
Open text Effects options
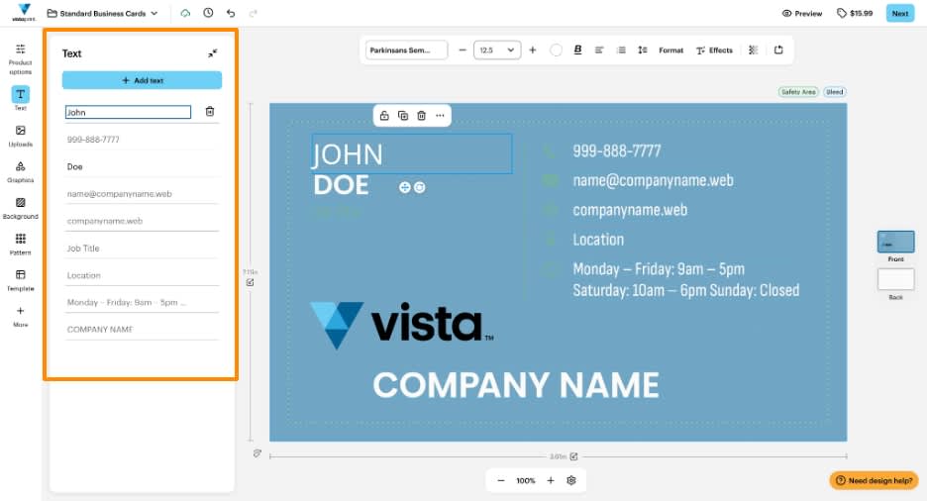coord(714,50)
